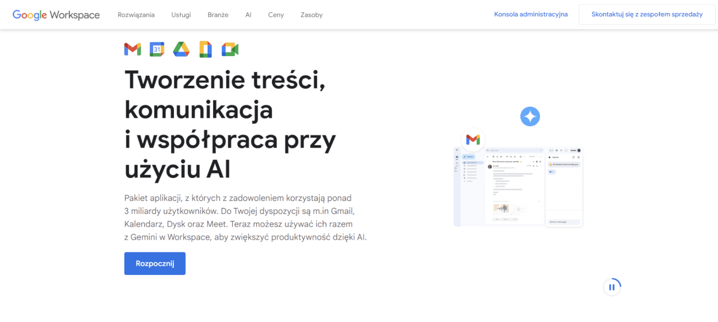
Task: Click the blue Rozpocznij button
Action: [x=155, y=264]
